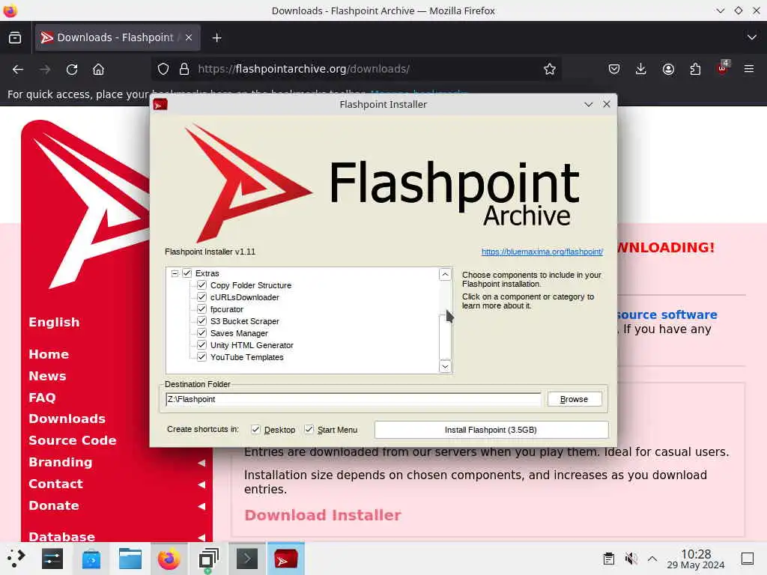Click the muted volume tray icon
767x575 pixels.
(x=631, y=559)
